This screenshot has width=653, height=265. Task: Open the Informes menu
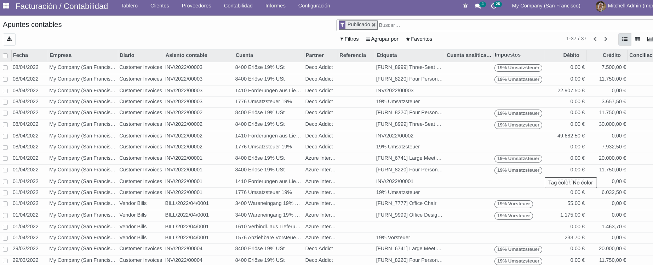coord(275,6)
